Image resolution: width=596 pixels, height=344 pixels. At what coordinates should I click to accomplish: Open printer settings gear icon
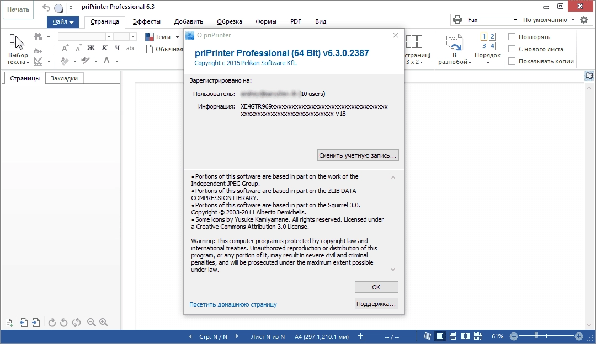584,20
